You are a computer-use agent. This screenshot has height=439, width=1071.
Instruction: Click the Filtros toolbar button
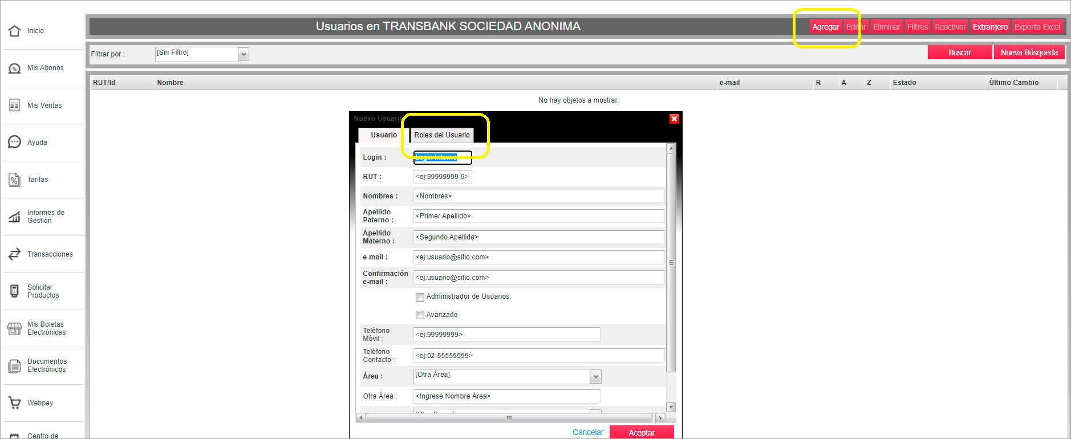click(x=918, y=27)
